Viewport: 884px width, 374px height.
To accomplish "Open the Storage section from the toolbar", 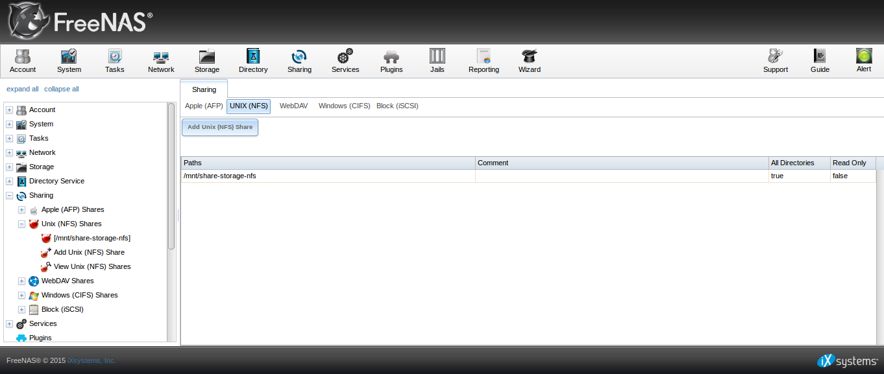I will point(206,60).
